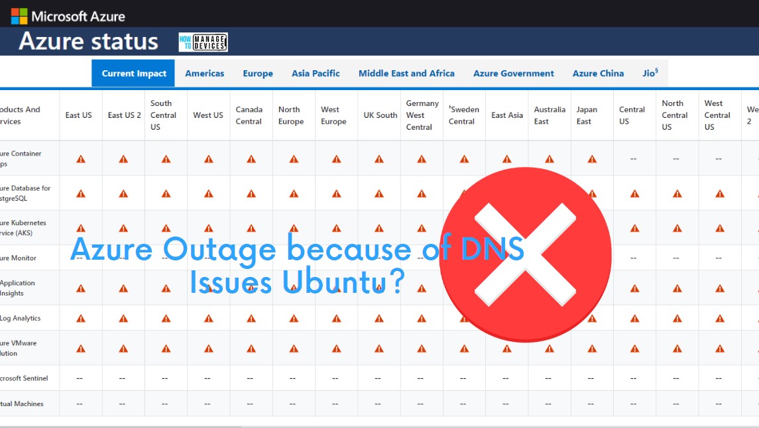Click the Australia East column header
This screenshot has height=428, width=759.
(x=550, y=115)
